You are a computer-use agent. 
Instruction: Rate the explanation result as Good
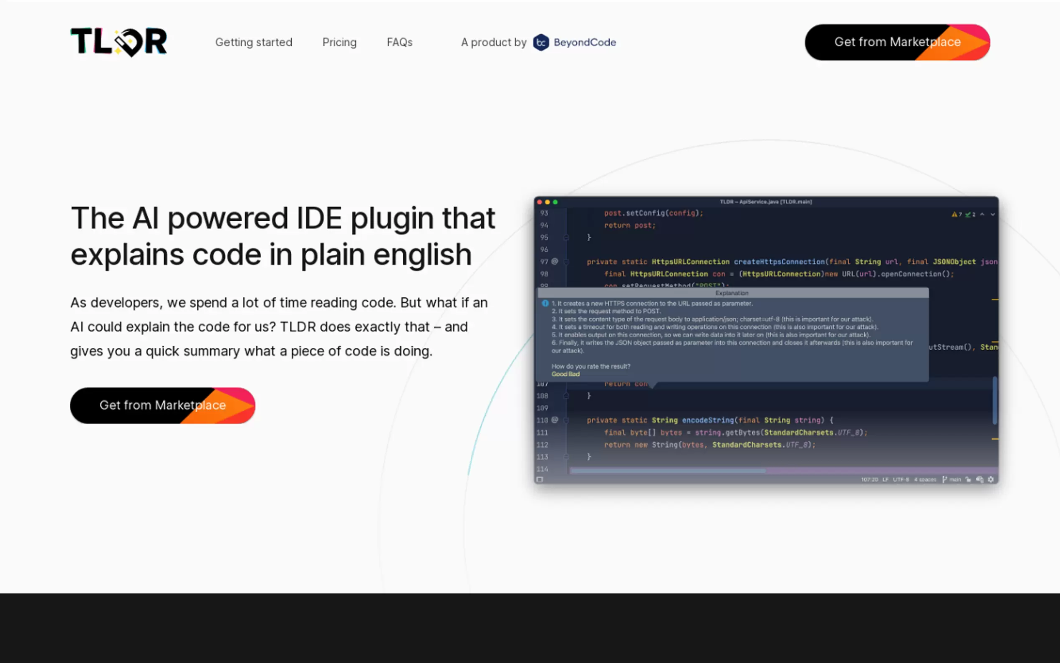tap(559, 374)
